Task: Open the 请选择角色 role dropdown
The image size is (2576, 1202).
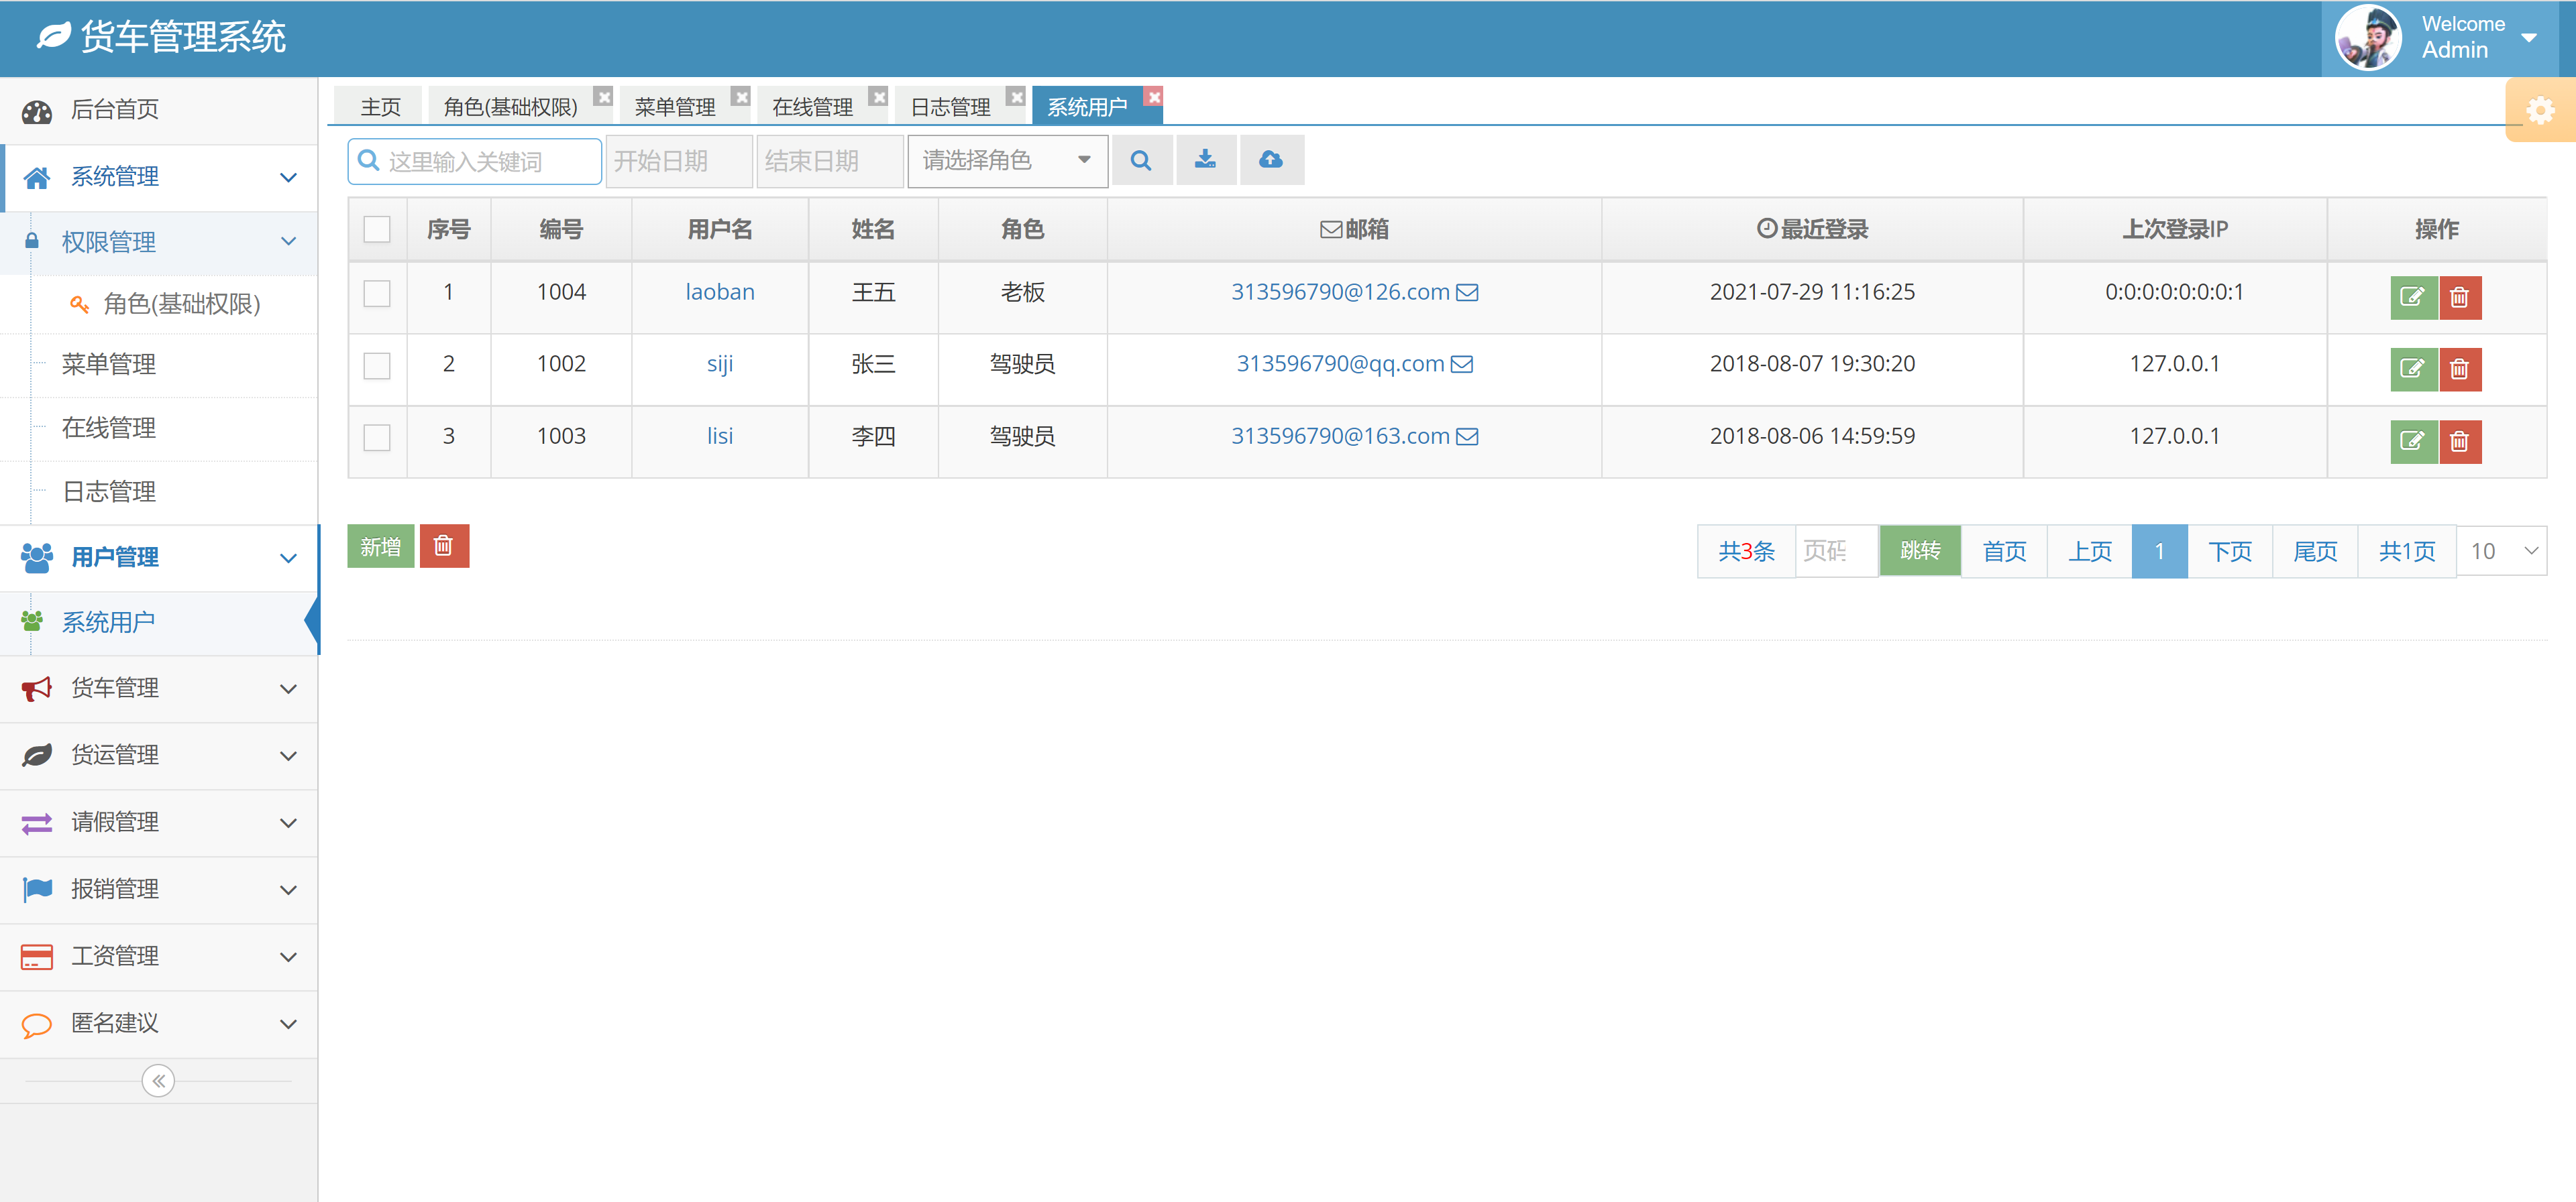Action: click(x=1006, y=160)
